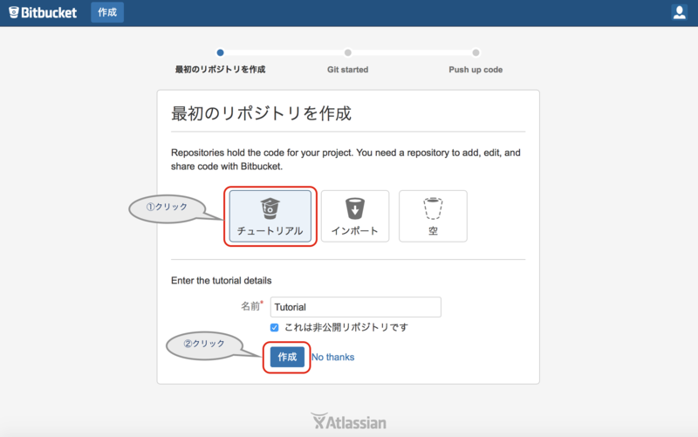Click the Push up code step label
This screenshot has height=437, width=698.
pyautogui.click(x=476, y=70)
